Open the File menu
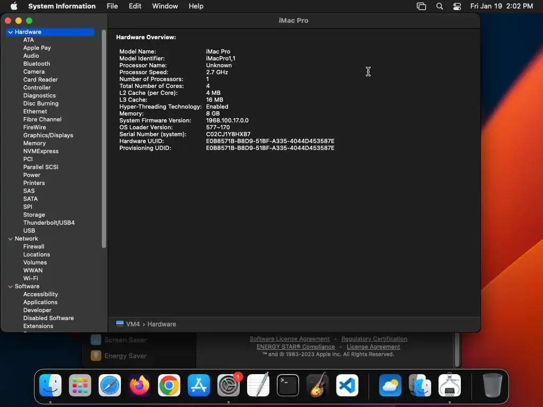Image resolution: width=543 pixels, height=407 pixels. pos(112,6)
